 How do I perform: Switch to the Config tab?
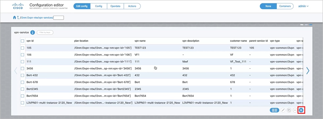click(x=99, y=6)
